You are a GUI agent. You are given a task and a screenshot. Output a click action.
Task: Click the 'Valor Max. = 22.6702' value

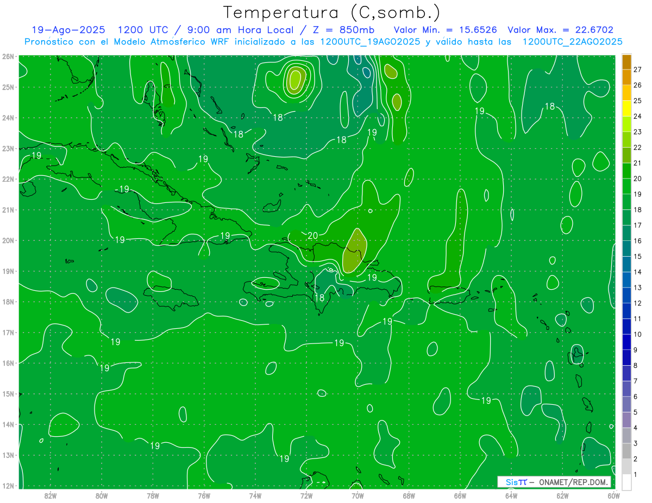click(x=560, y=30)
